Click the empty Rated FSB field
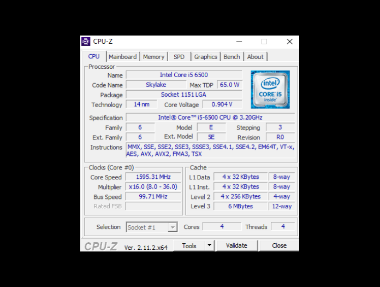Image resolution: width=380 pixels, height=287 pixels. [x=153, y=206]
